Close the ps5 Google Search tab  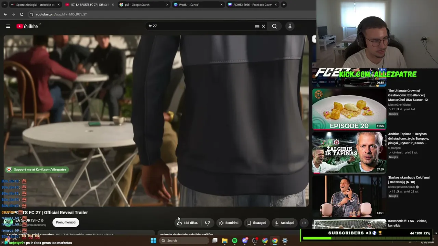point(167,5)
